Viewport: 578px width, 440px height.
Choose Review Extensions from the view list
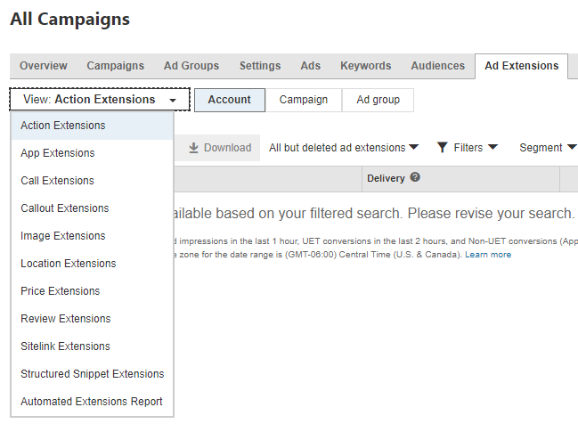92,319
